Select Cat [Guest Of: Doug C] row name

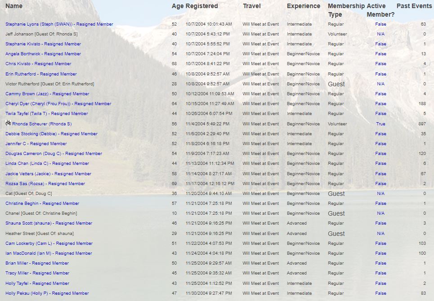pyautogui.click(x=28, y=194)
